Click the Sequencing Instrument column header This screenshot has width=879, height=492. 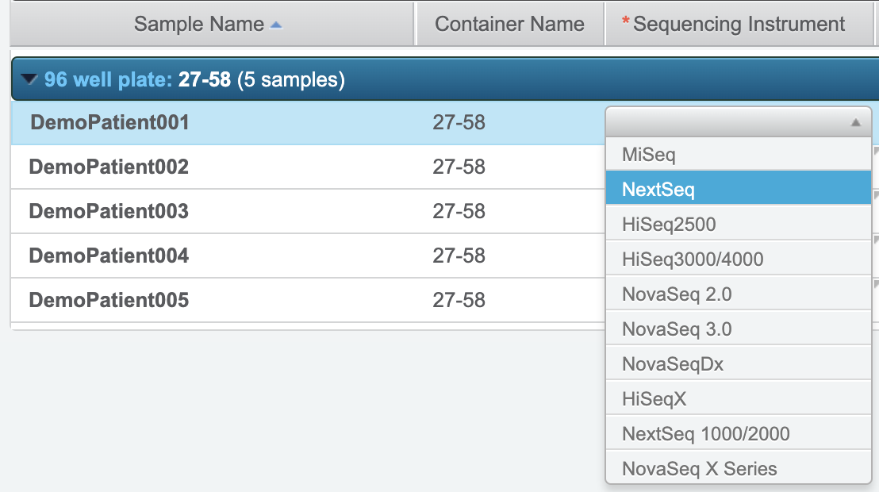[738, 25]
